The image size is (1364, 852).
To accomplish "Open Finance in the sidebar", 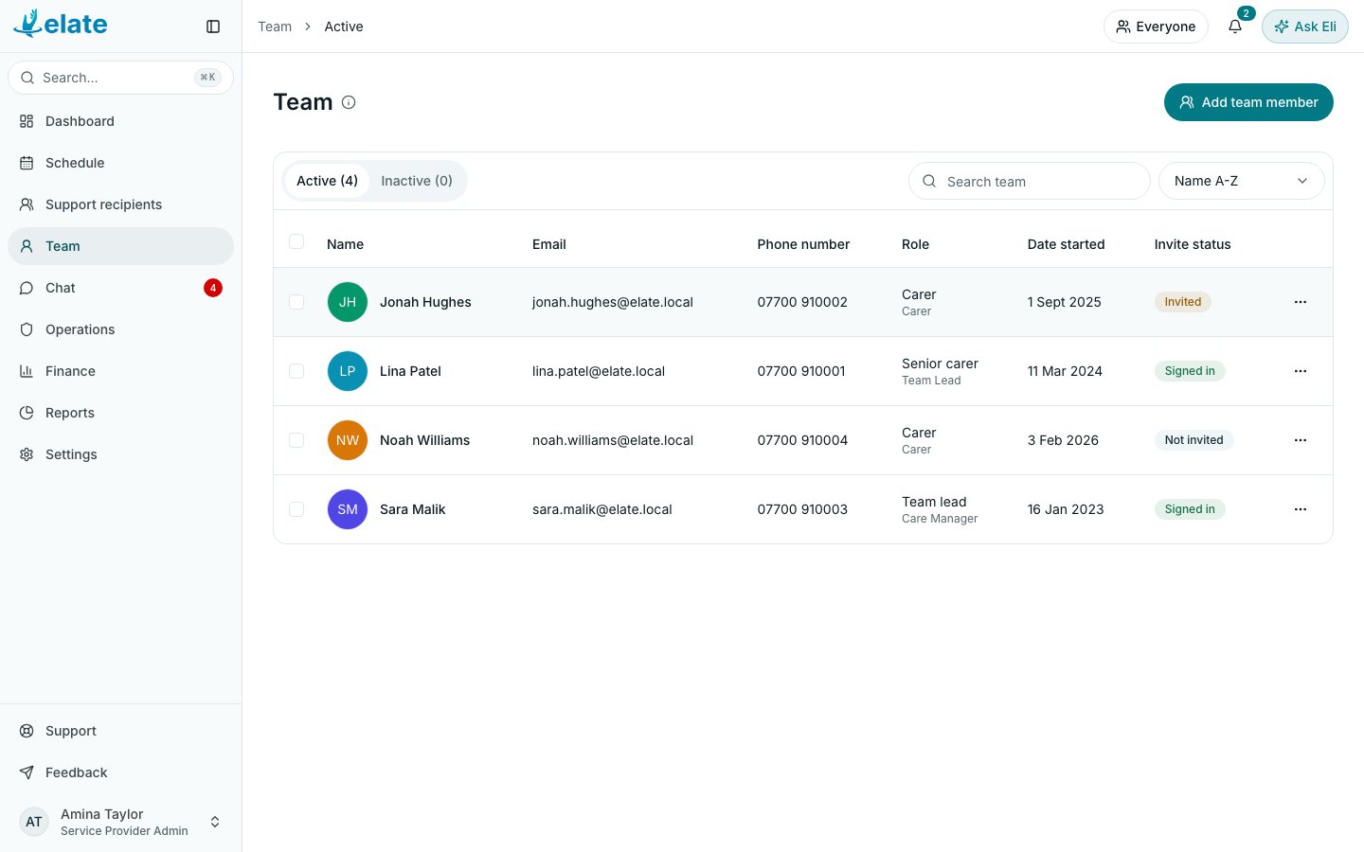I will click(120, 371).
